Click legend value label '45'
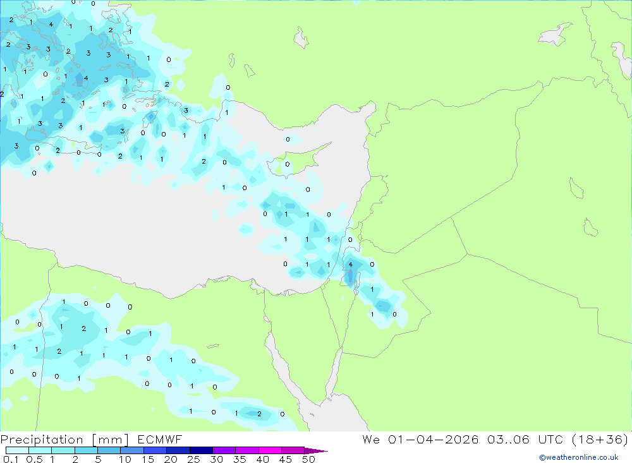 286,459
